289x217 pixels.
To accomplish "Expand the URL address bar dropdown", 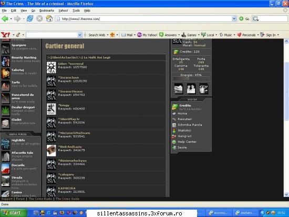I will [x=234, y=18].
